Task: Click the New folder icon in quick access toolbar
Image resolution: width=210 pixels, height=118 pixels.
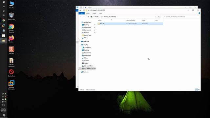Action: tap(86, 10)
